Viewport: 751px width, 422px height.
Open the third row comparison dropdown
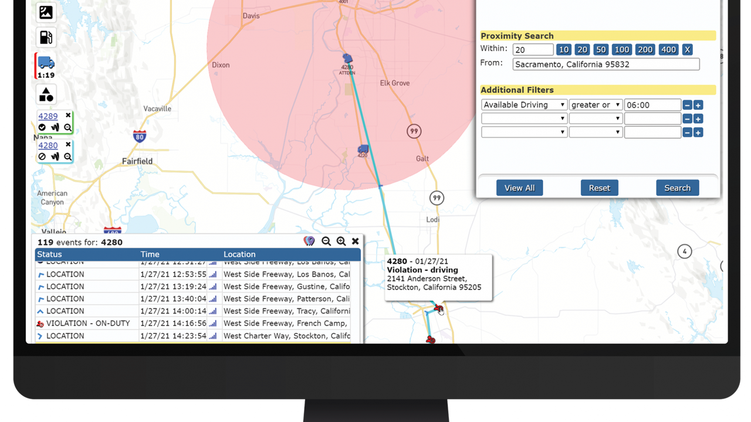596,132
